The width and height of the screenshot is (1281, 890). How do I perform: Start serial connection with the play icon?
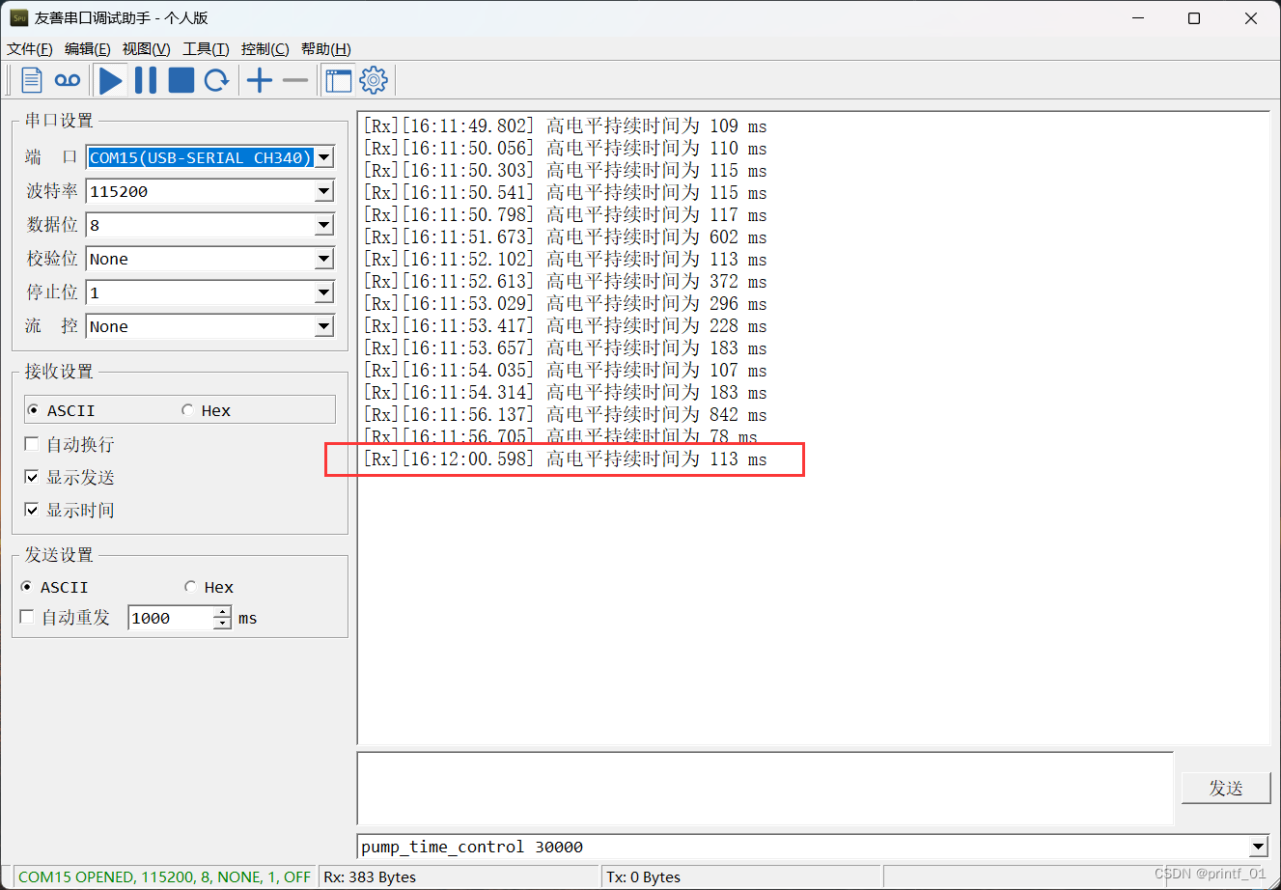pyautogui.click(x=111, y=80)
